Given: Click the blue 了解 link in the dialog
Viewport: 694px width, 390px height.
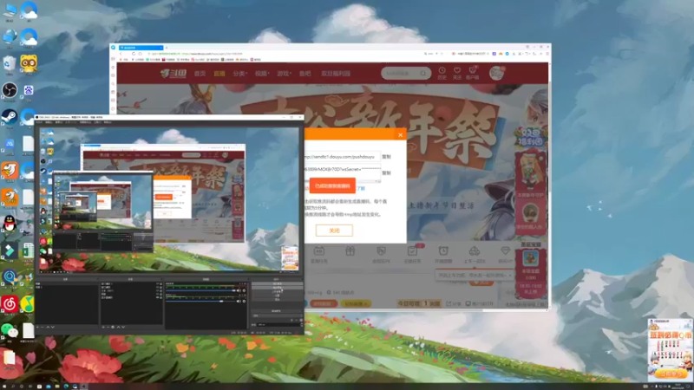Looking at the screenshot, I should click(361, 188).
